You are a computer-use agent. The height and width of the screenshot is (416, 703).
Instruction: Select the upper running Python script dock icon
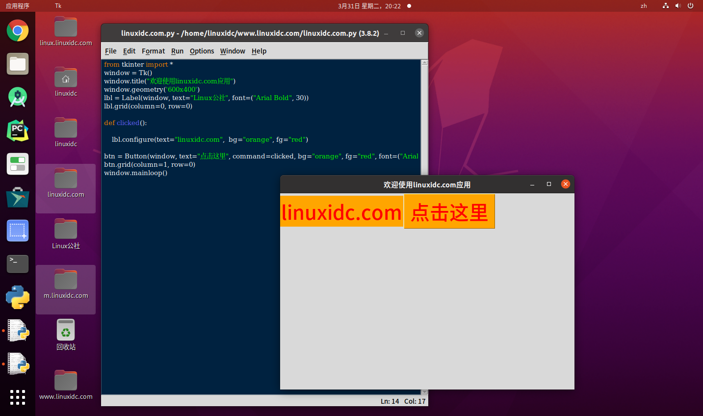pyautogui.click(x=18, y=331)
